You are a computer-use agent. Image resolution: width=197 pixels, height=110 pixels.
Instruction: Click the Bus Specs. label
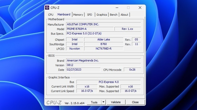[x=57, y=34]
